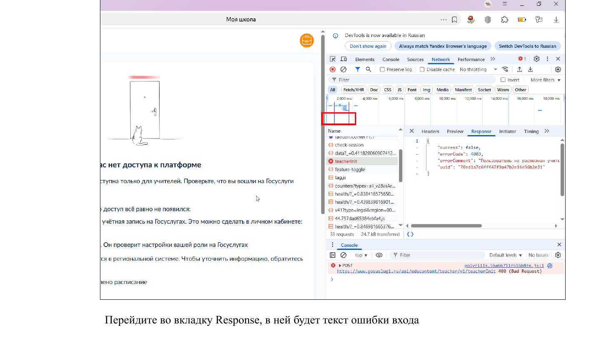Click the red error count badge

tap(522, 59)
